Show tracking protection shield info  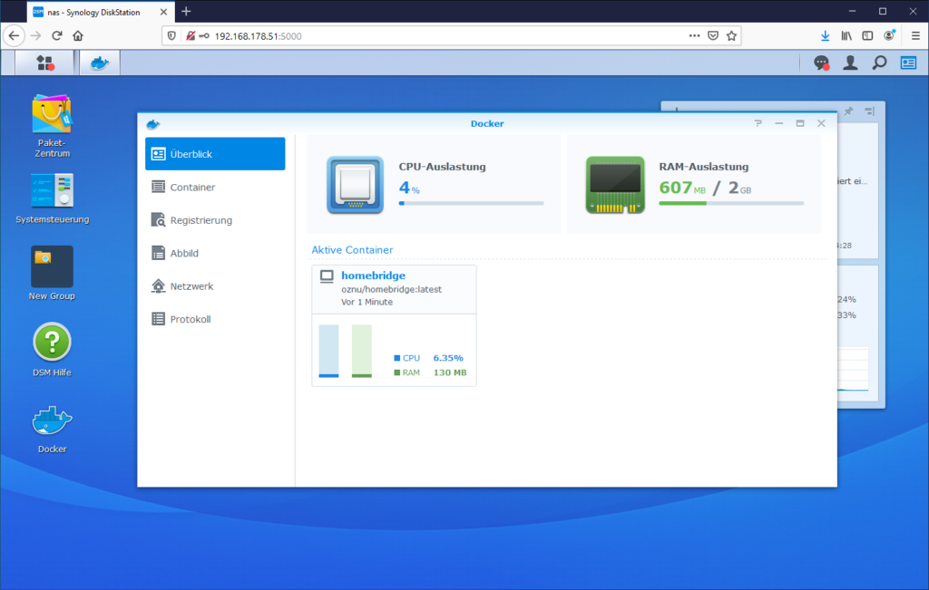171,35
